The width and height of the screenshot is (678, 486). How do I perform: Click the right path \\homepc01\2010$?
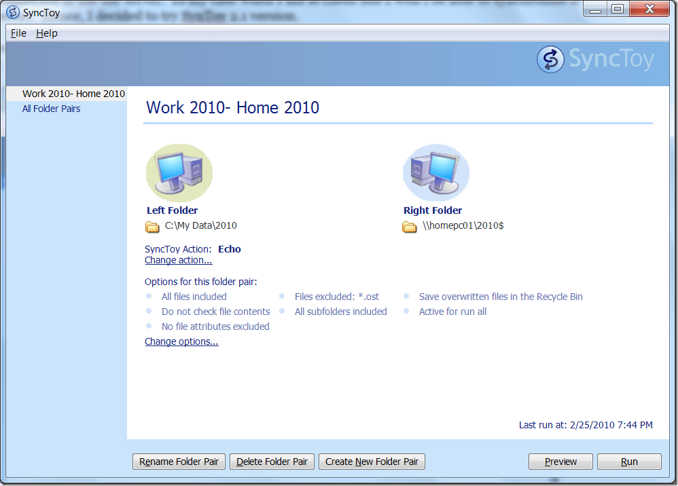click(463, 225)
